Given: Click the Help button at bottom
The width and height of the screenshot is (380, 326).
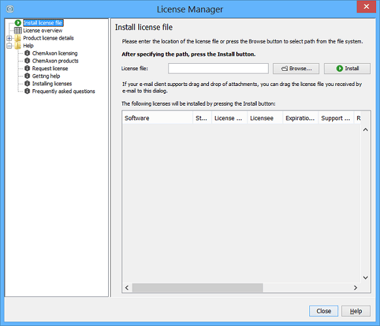Looking at the screenshot, I should point(356,311).
